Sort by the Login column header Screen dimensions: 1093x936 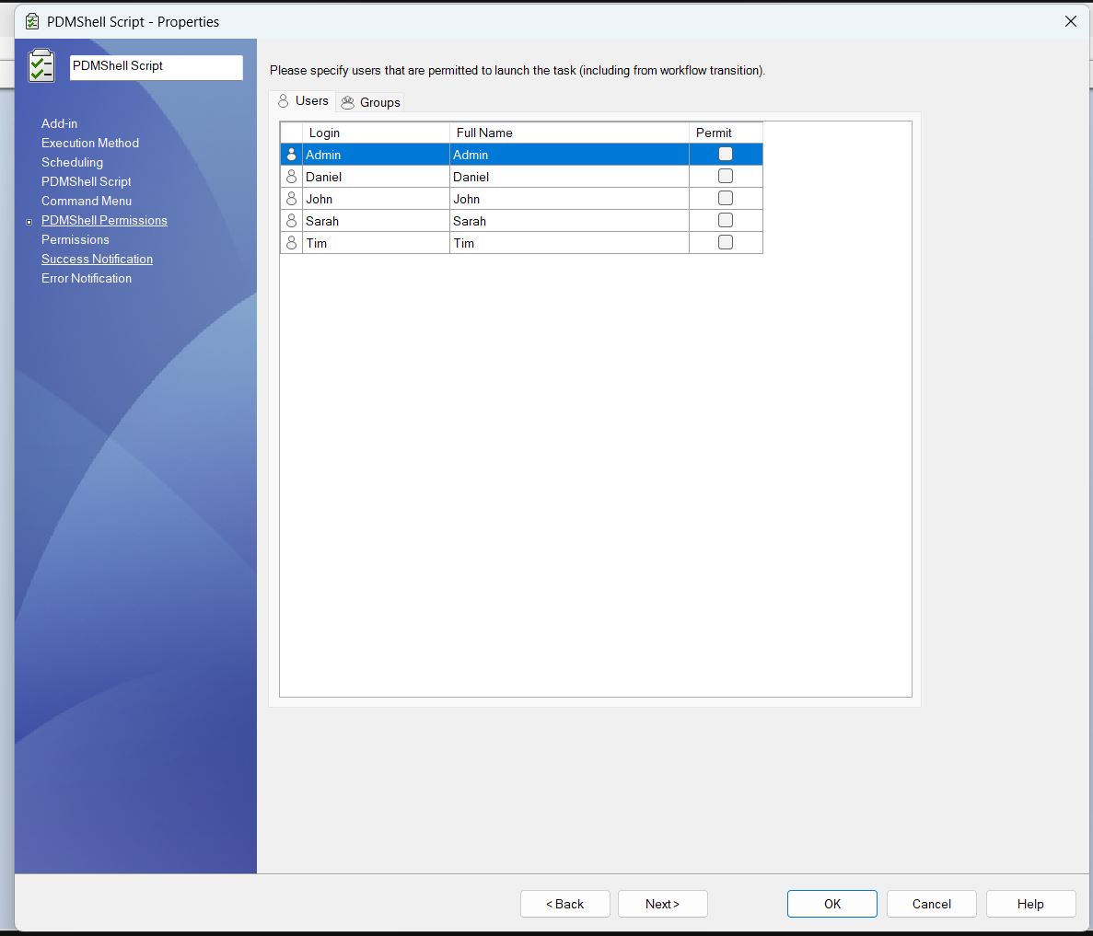pyautogui.click(x=376, y=133)
